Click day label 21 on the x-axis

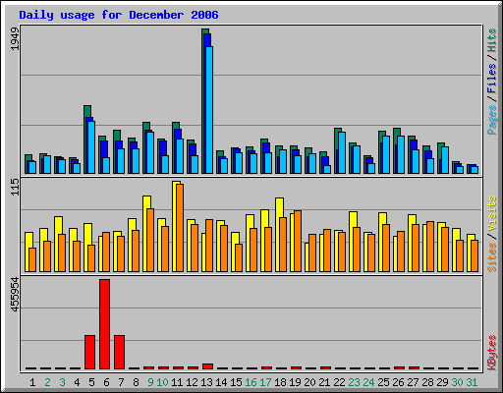(324, 382)
